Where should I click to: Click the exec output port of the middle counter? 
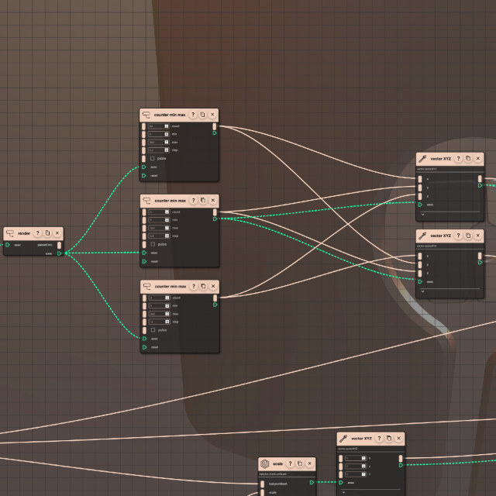215,219
